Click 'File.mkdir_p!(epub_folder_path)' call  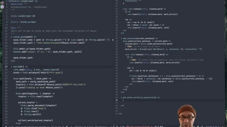point(32,49)
